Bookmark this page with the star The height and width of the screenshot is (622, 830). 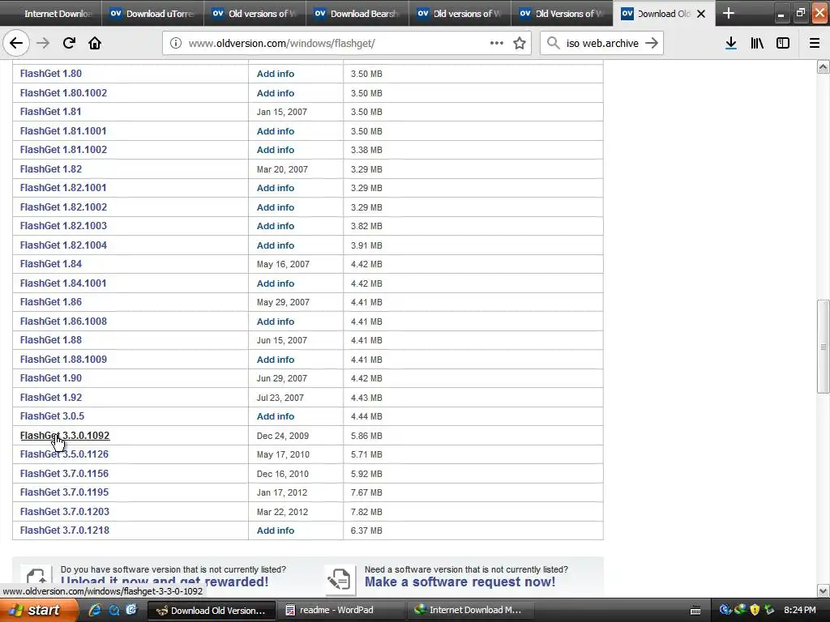(520, 44)
